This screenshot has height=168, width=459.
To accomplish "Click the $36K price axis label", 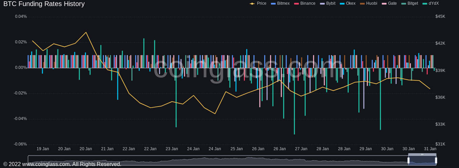I will click(440, 97).
